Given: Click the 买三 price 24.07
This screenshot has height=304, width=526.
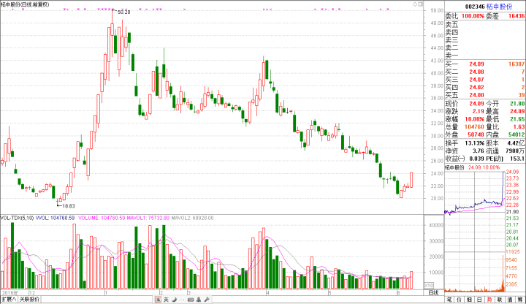Looking at the screenshot, I should pos(476,80).
